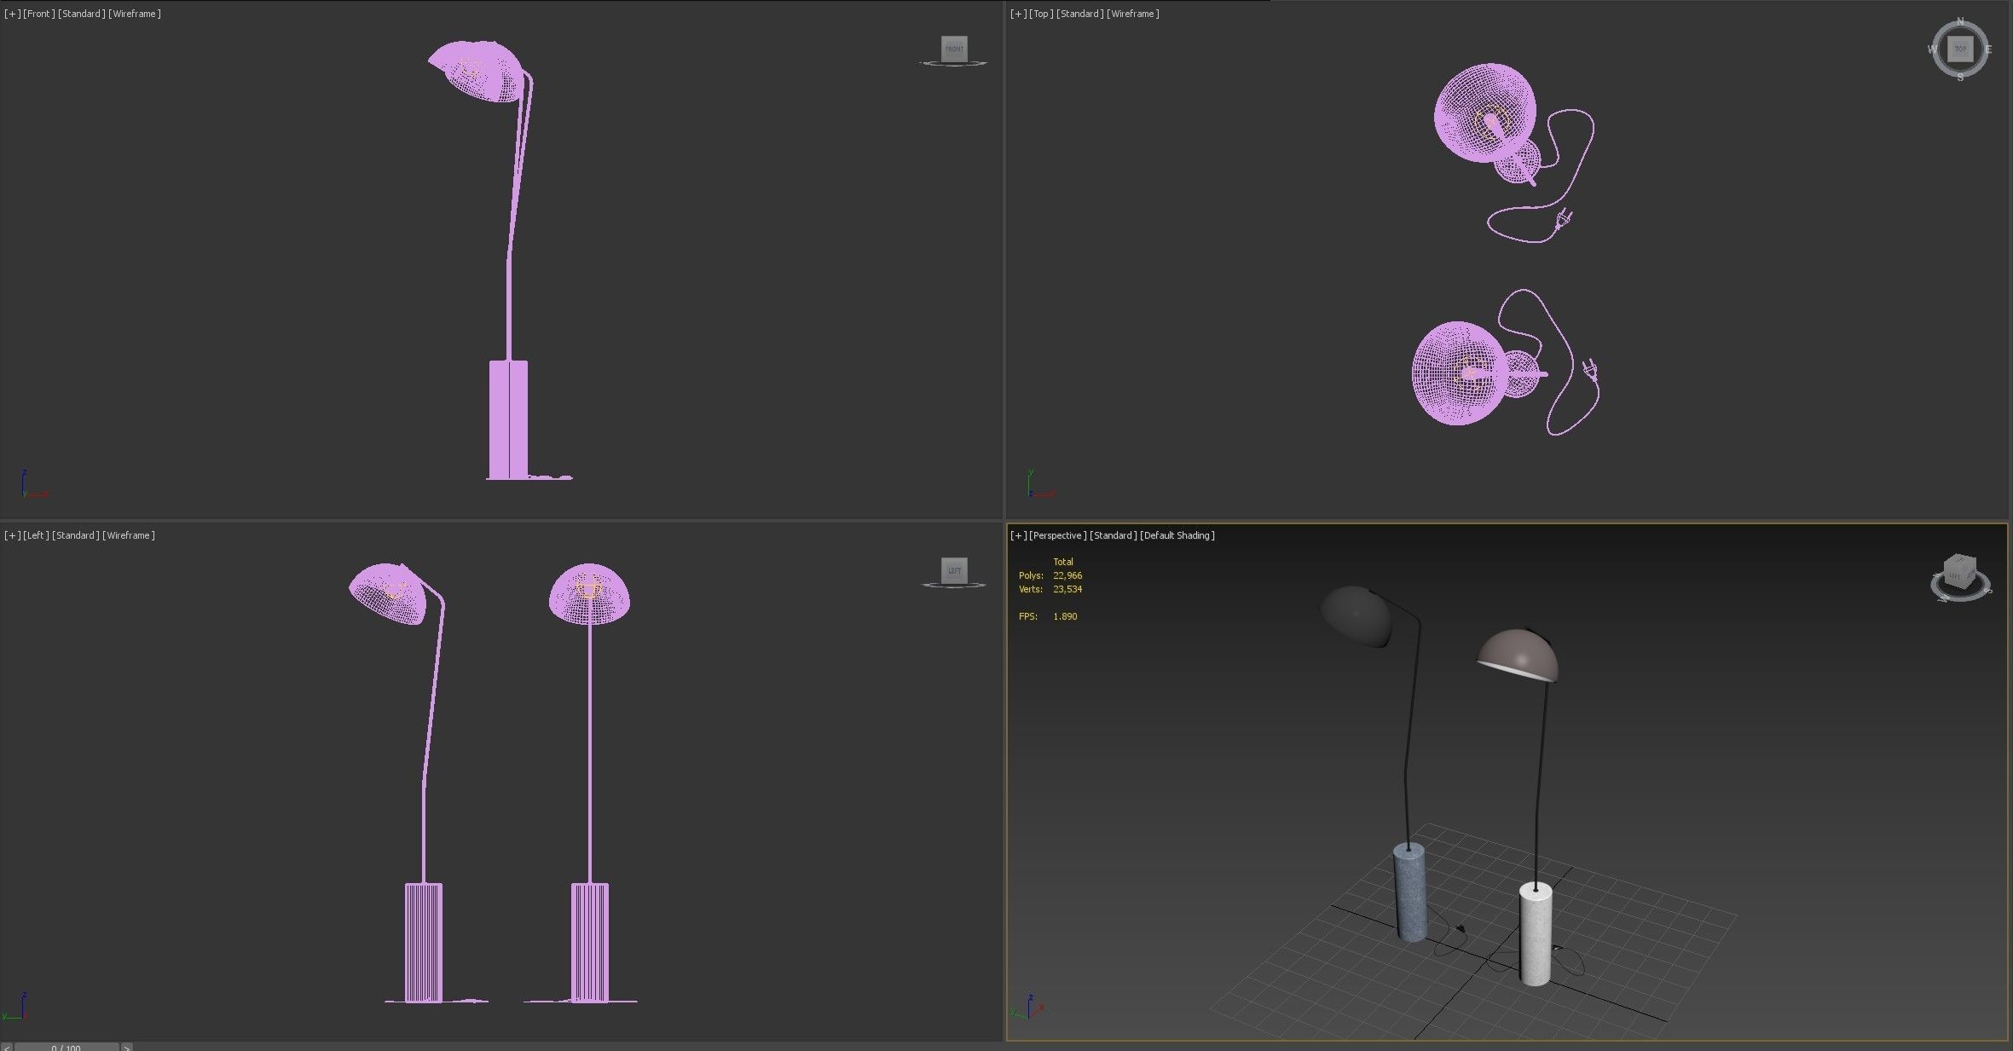Click the S compass letter on Top ViewCube
The image size is (2013, 1051).
[1960, 78]
